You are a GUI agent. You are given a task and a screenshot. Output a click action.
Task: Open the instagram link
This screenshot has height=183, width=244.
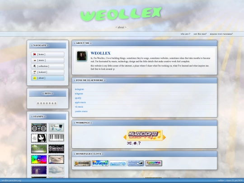[x=80, y=89]
